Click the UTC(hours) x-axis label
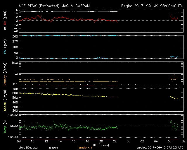The image size is (187, 150). 101,145
